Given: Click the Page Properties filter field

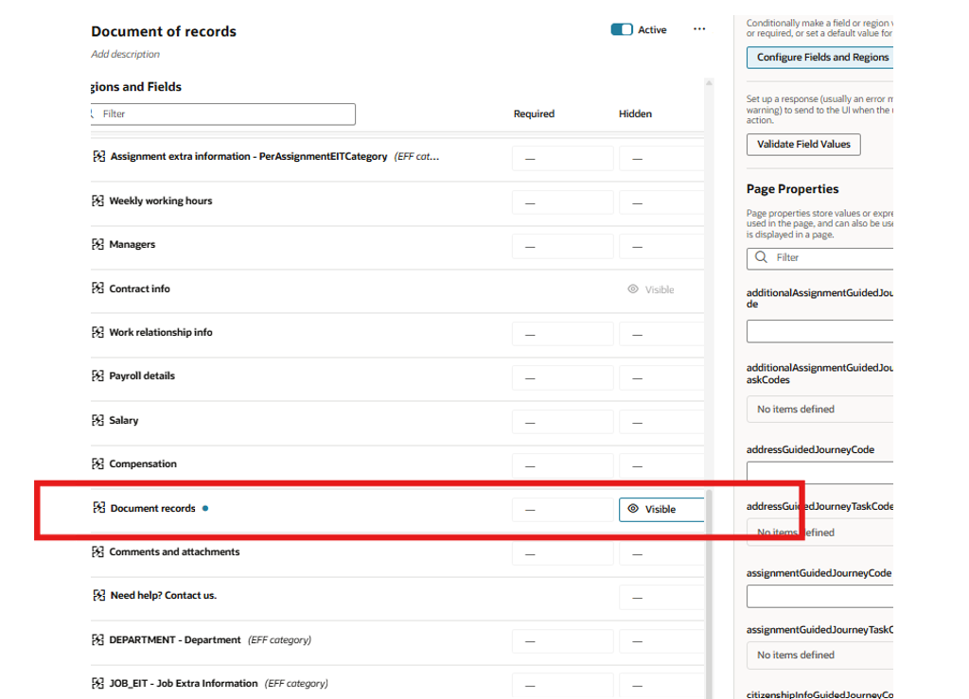Looking at the screenshot, I should tap(820, 258).
